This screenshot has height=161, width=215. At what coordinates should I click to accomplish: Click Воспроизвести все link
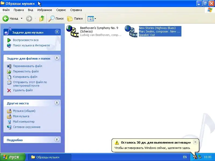tap(26, 40)
